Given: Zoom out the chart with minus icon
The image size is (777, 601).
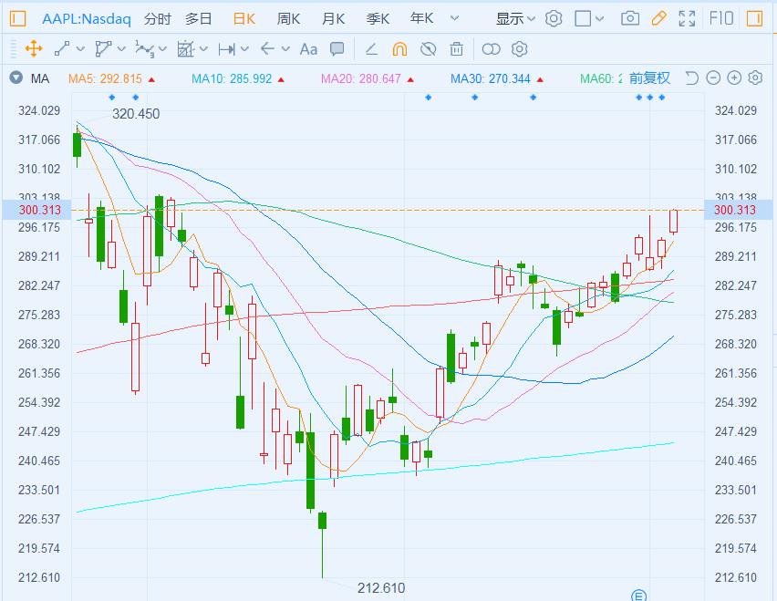Looking at the screenshot, I should (713, 78).
